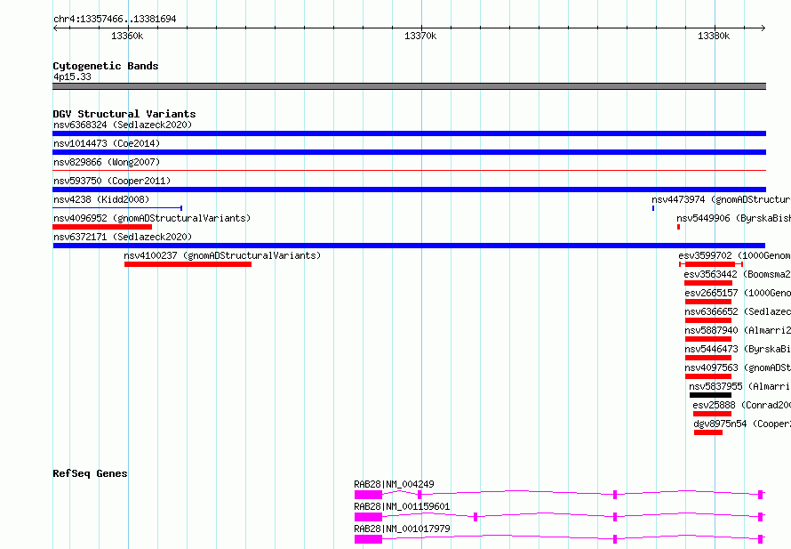Select the RAB28|NM_001017979 transcript label
Viewport: 791px width, 549px height.
(402, 529)
